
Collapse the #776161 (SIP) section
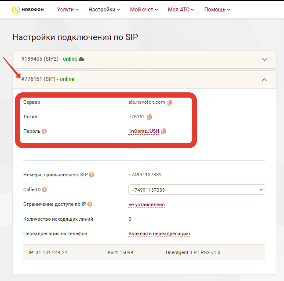265,80
